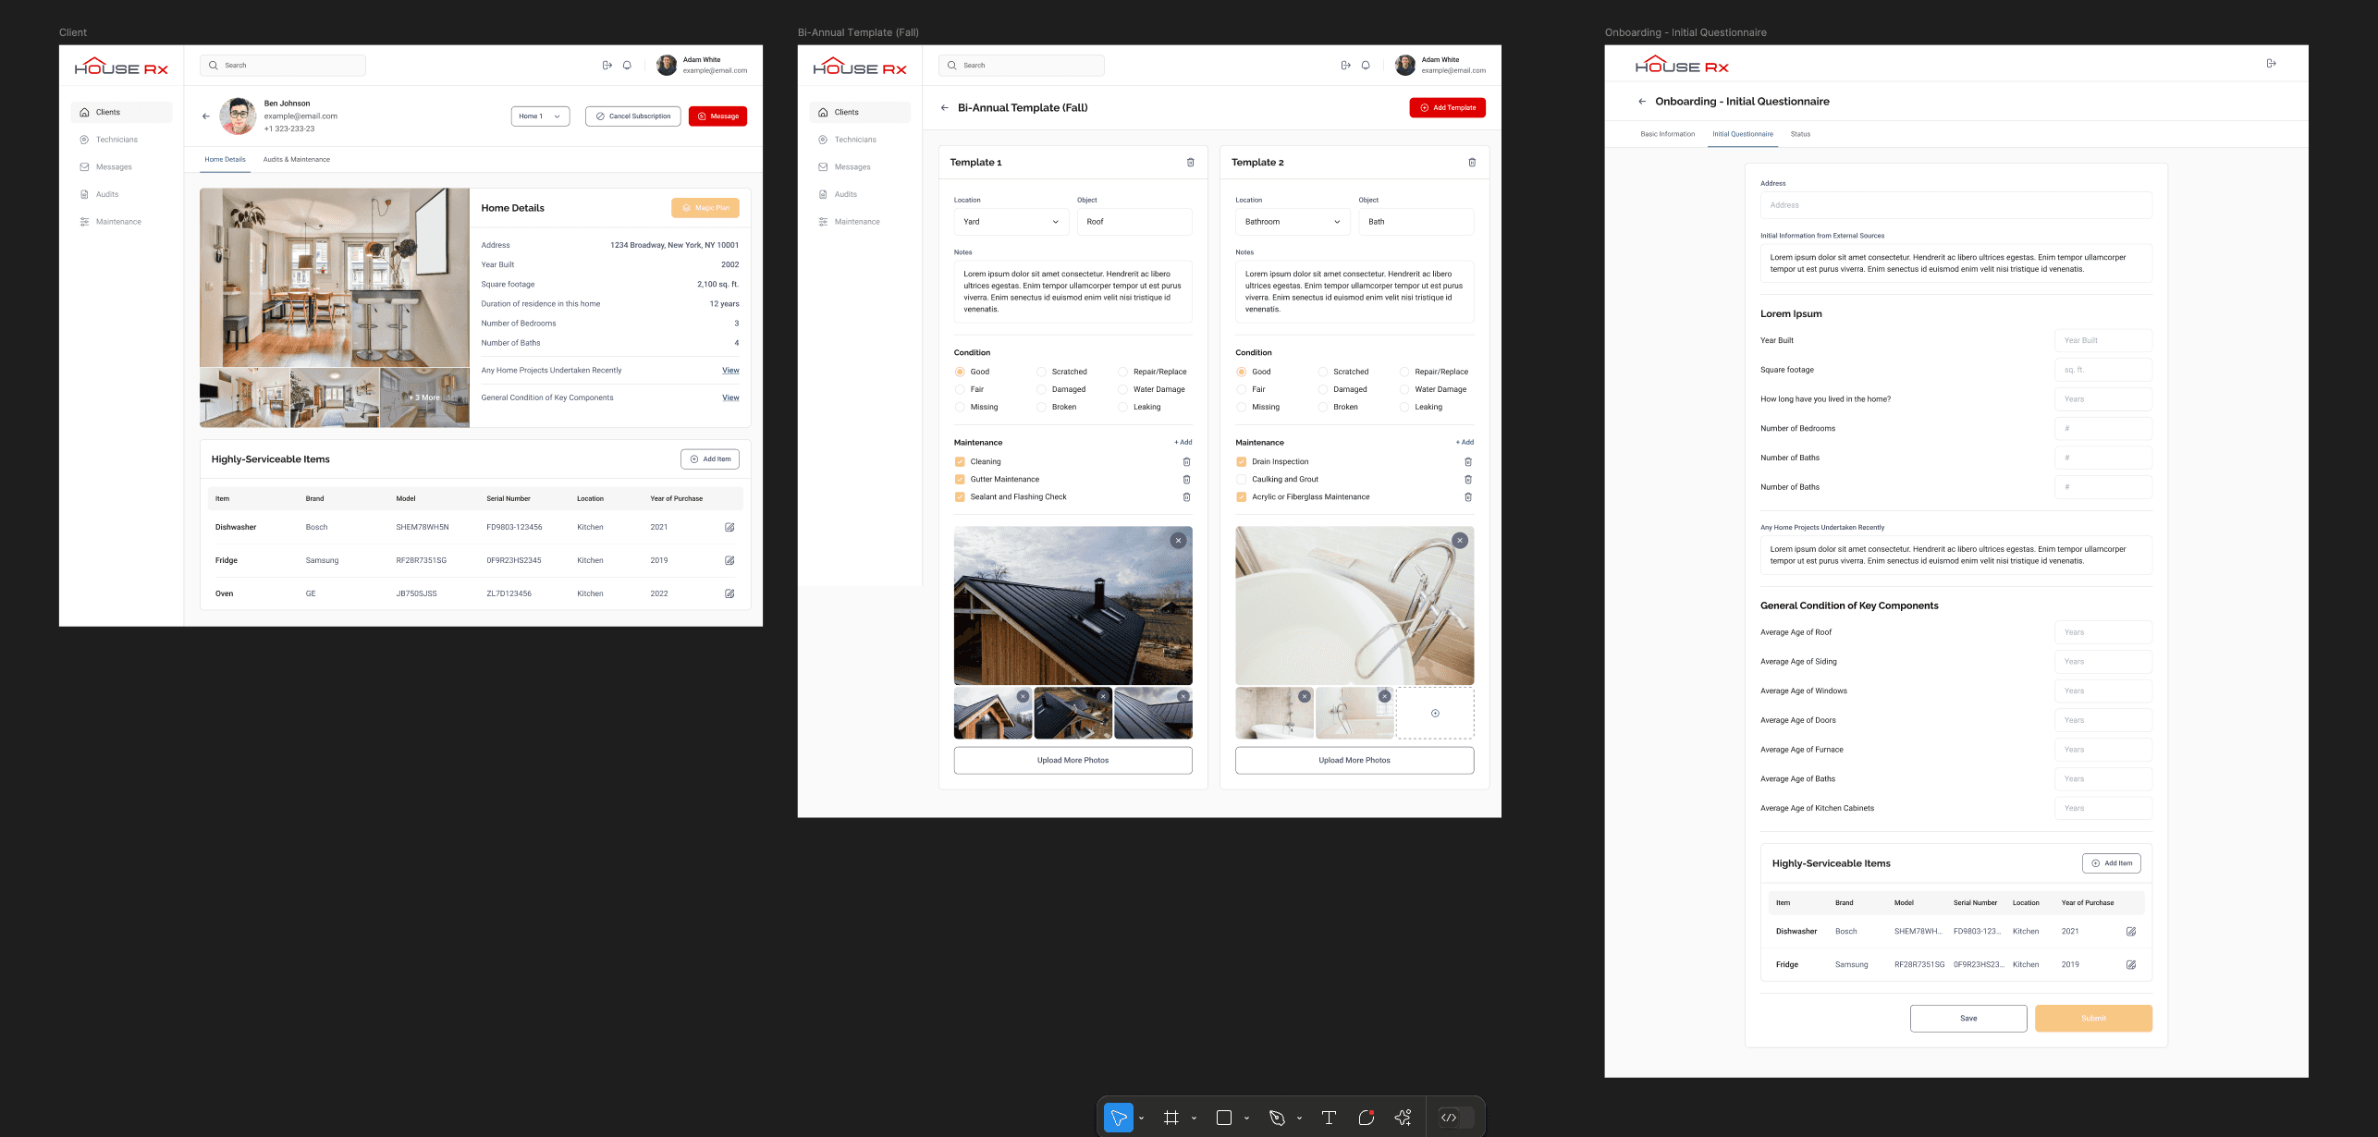The image size is (2378, 1137).
Task: Open the Comments tool with red notification dot
Action: [x=1367, y=1118]
